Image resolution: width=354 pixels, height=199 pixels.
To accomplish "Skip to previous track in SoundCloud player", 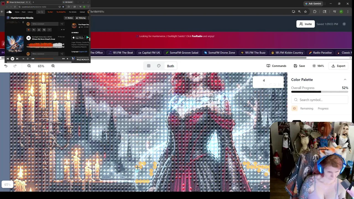I will point(8,59).
